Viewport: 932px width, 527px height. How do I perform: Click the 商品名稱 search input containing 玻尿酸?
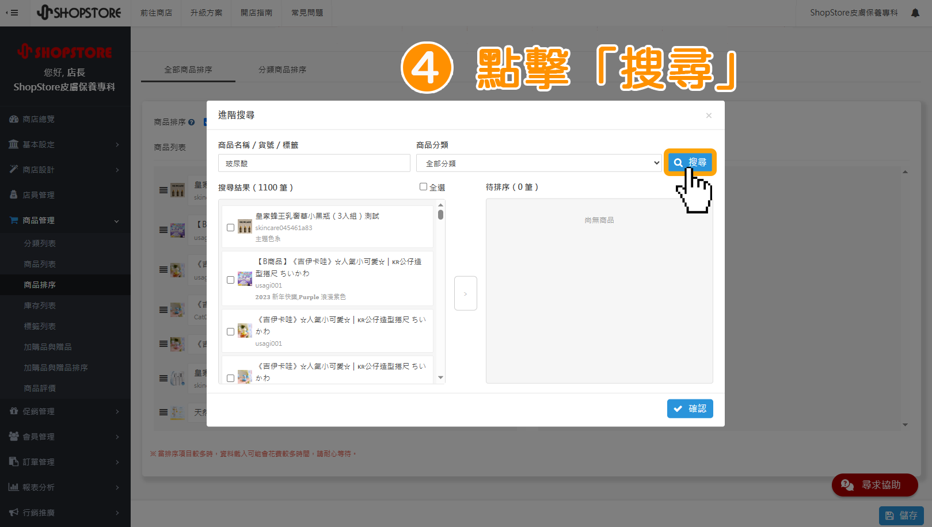pos(314,163)
